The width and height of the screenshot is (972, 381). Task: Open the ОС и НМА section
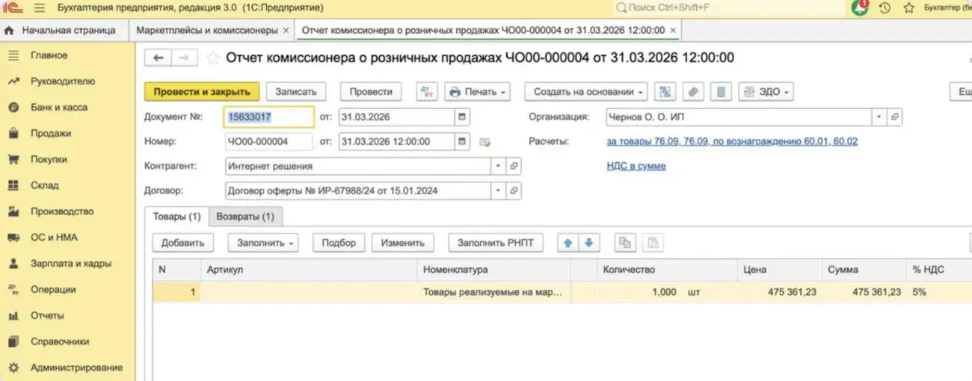(54, 238)
